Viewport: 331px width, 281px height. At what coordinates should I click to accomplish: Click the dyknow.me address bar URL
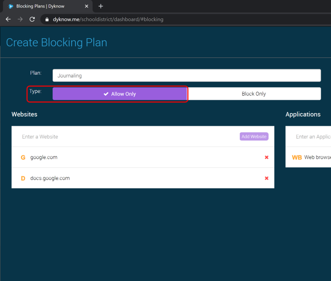pyautogui.click(x=108, y=20)
